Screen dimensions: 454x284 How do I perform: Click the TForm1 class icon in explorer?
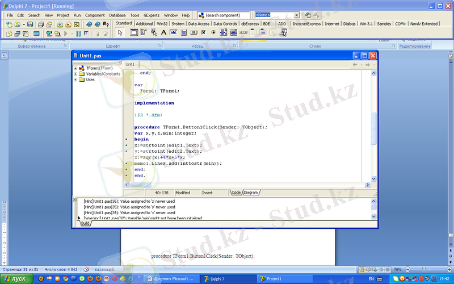[82, 68]
